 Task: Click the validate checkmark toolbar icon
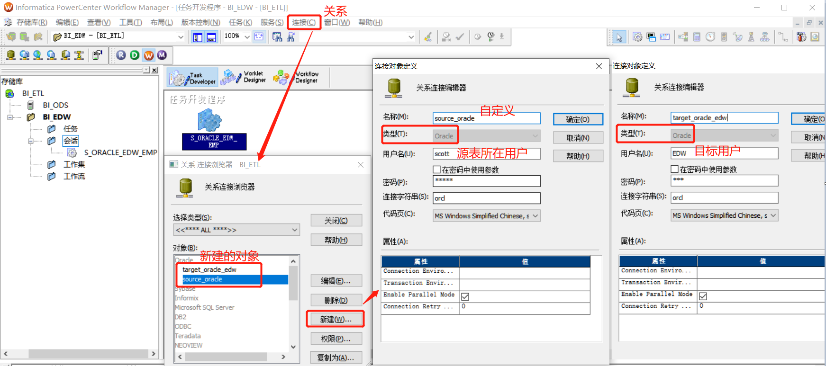[460, 36]
